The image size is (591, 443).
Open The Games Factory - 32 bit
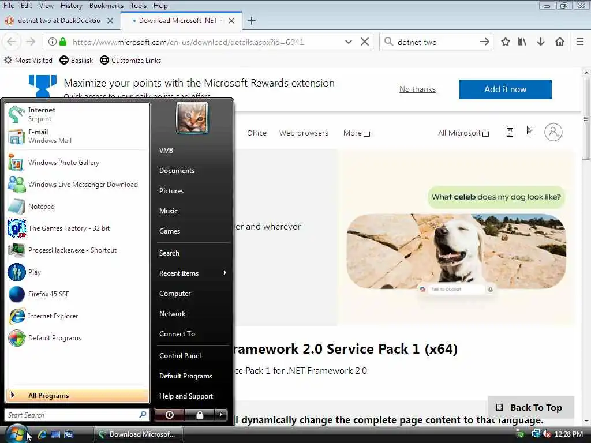pyautogui.click(x=77, y=228)
